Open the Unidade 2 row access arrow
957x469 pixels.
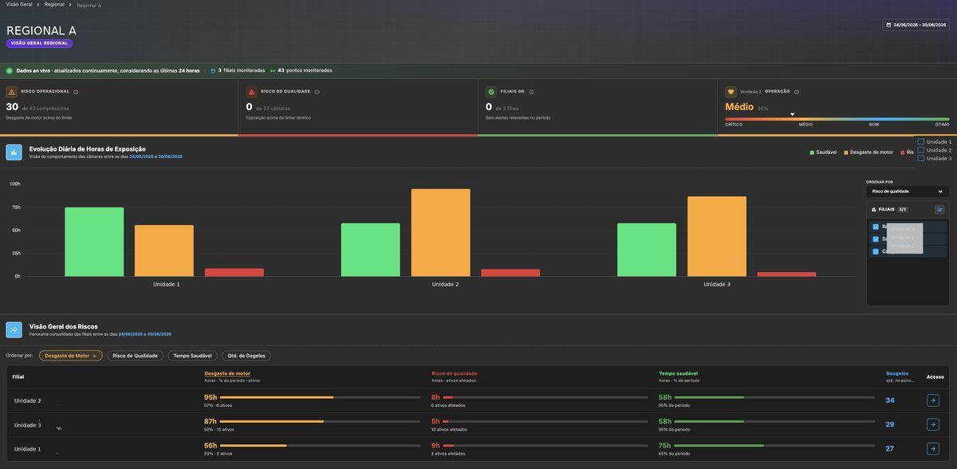(933, 400)
